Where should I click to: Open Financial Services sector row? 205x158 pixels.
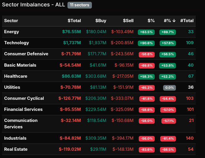[23, 109]
